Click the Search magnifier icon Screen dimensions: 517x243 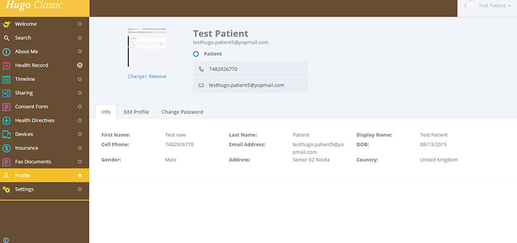(6, 38)
